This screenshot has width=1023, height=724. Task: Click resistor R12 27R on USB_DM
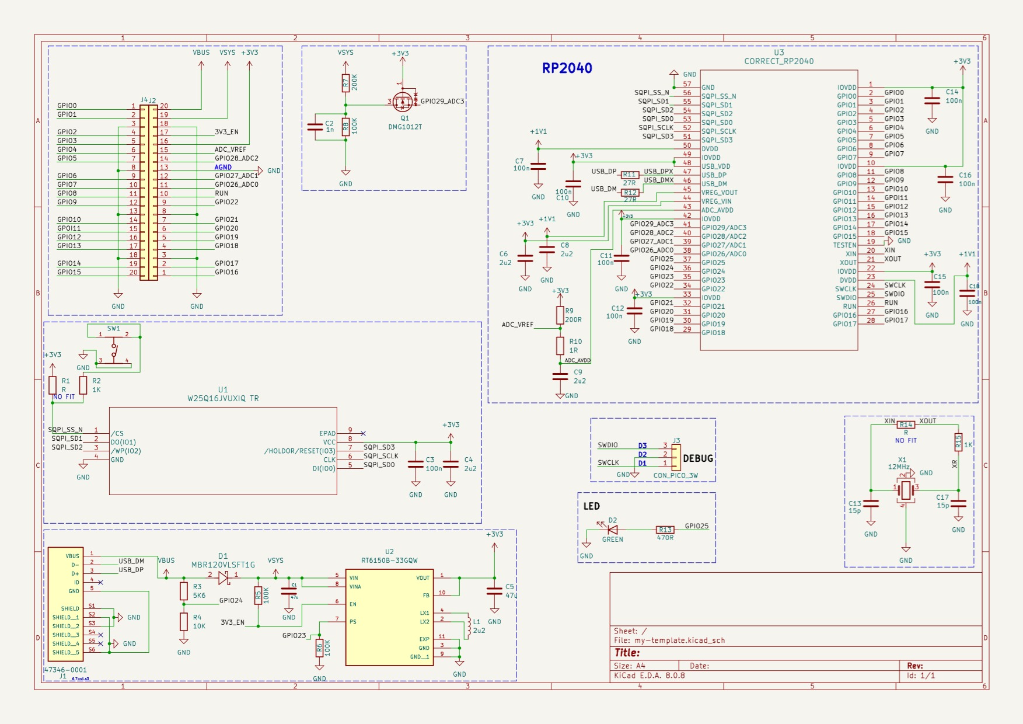[630, 193]
